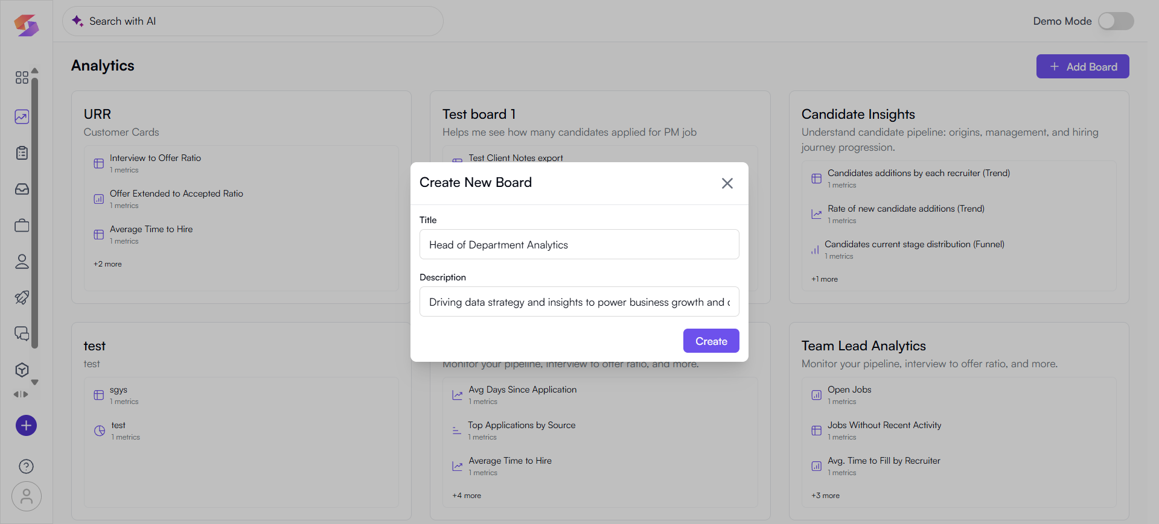Expand sidebar using the collapse arrows handle
The image size is (1159, 524).
pos(21,394)
